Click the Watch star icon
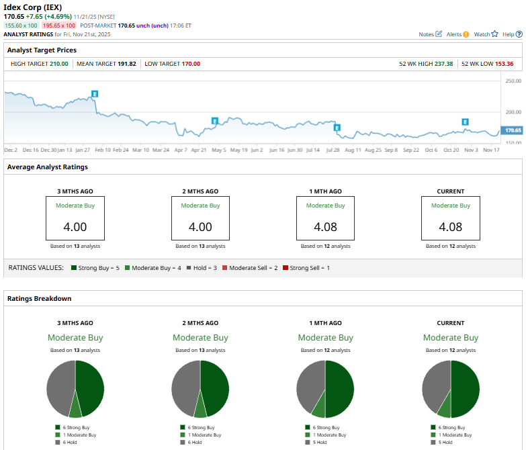 [494, 34]
